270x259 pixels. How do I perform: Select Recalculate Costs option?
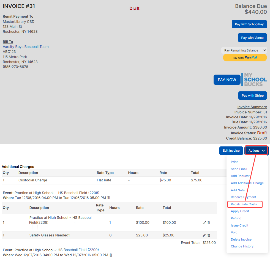pyautogui.click(x=244, y=204)
